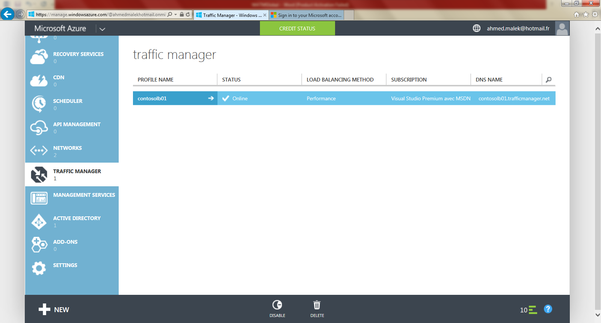Open browser tools gear icon
Screen dimensions: 601x323
(x=595, y=14)
